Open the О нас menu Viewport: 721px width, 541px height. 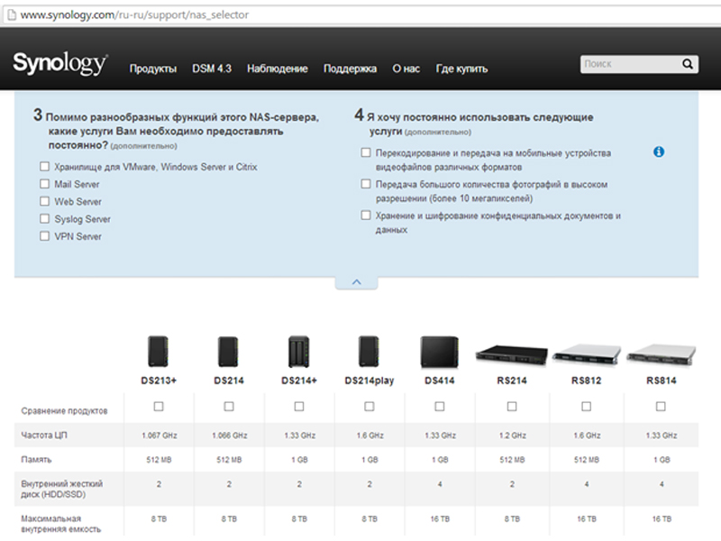tap(406, 69)
